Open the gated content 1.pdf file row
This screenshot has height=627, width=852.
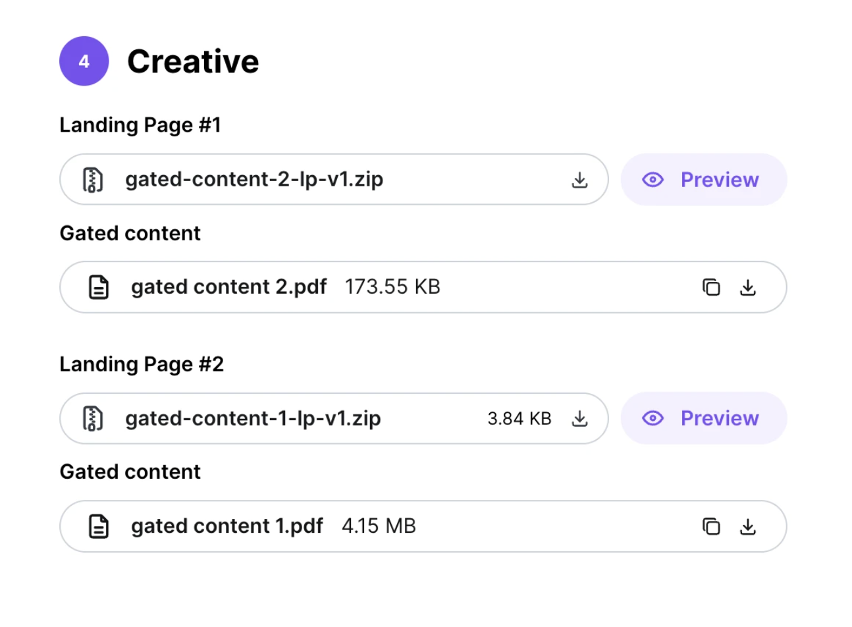[x=423, y=526]
